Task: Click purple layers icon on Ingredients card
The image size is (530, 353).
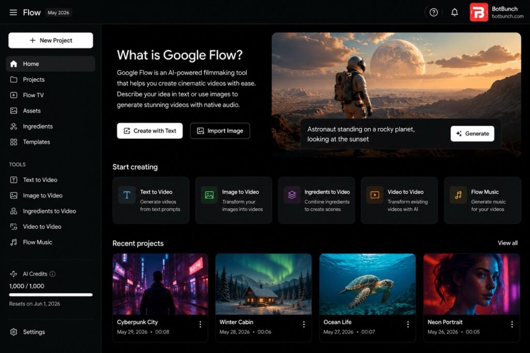Action: coord(292,195)
